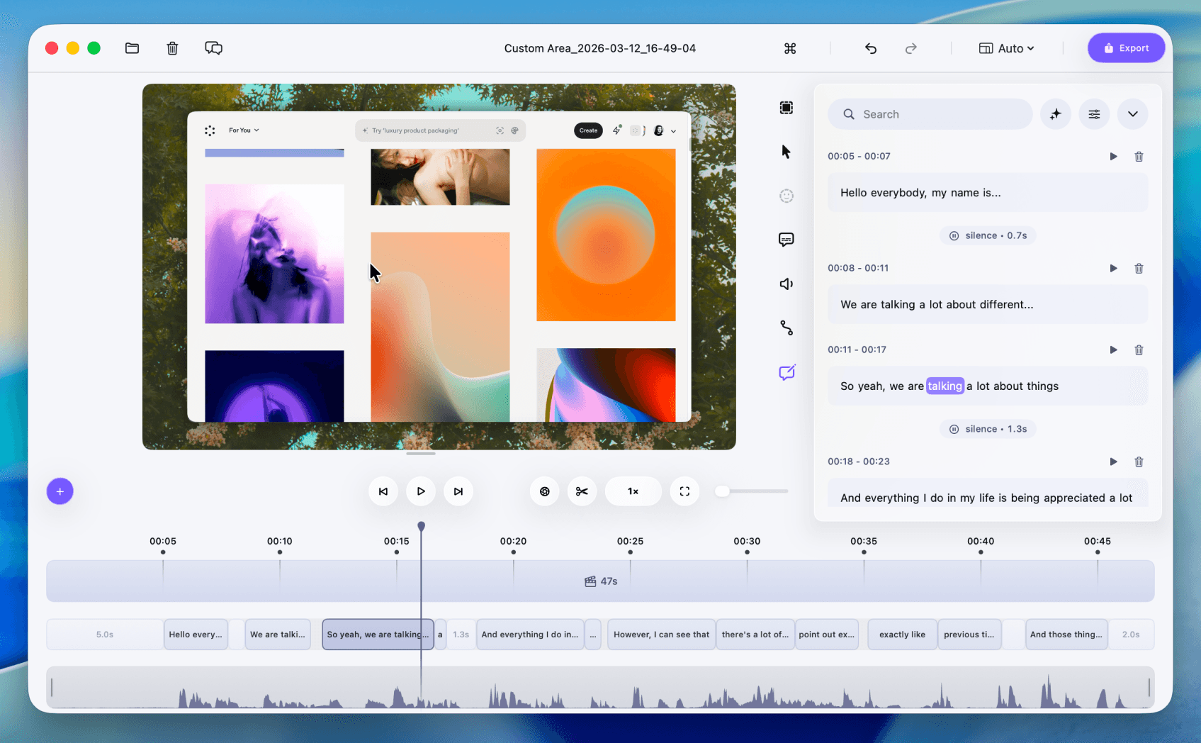
Task: Split clip with the scissors tool
Action: [x=582, y=491]
